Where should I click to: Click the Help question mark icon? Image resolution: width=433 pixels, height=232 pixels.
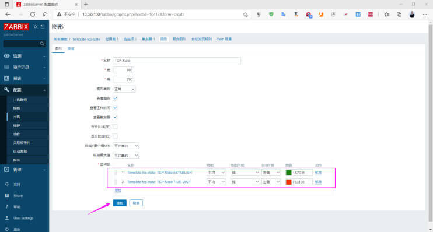[7, 206]
